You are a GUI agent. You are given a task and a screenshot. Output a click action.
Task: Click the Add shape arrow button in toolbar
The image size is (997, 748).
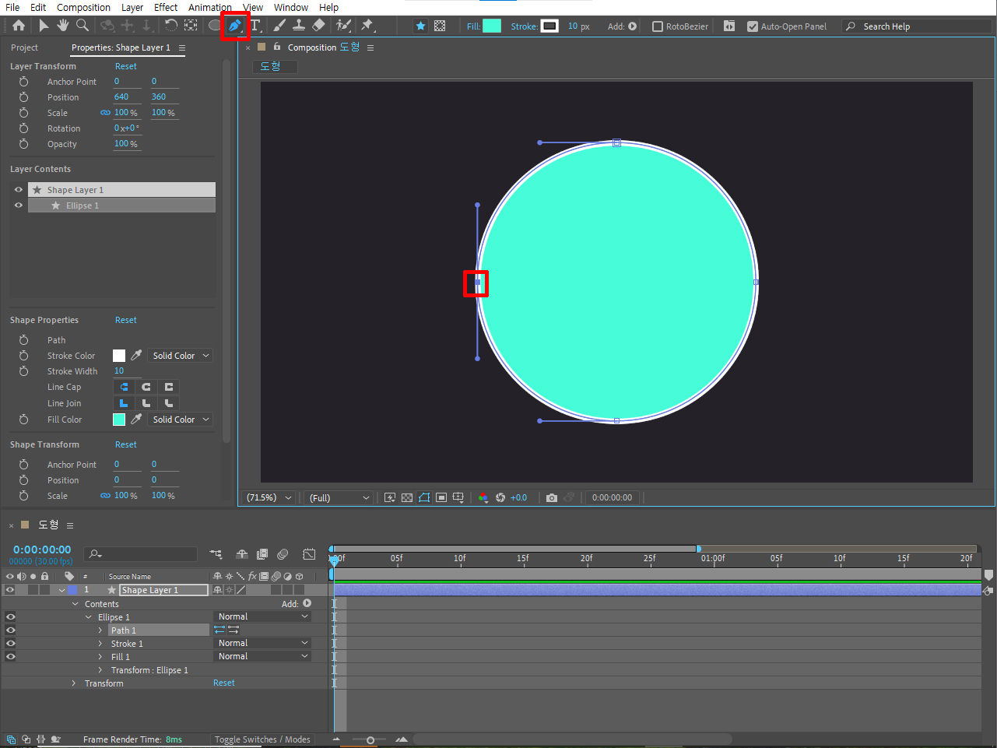(x=633, y=26)
